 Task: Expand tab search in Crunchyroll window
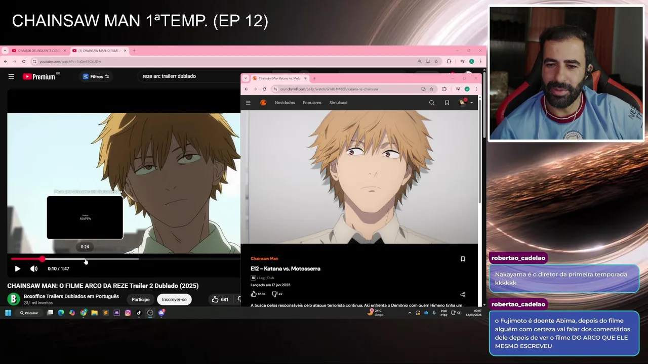[x=246, y=78]
